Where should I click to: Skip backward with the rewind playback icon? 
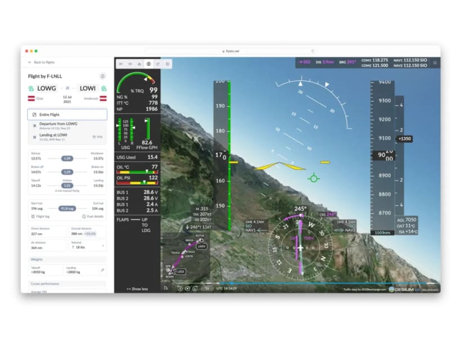pyautogui.click(x=180, y=289)
